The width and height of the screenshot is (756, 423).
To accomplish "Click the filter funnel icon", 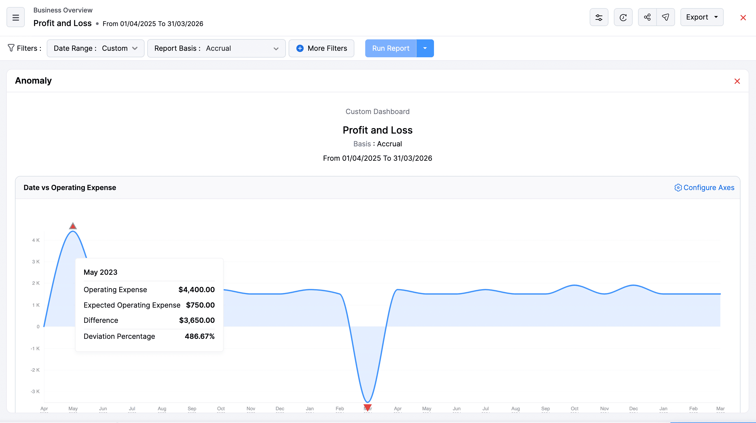I will [11, 48].
